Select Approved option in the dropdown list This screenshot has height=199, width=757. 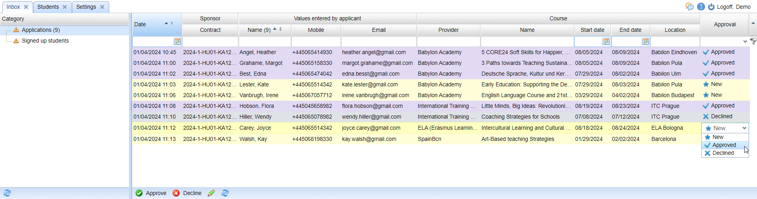coord(724,145)
